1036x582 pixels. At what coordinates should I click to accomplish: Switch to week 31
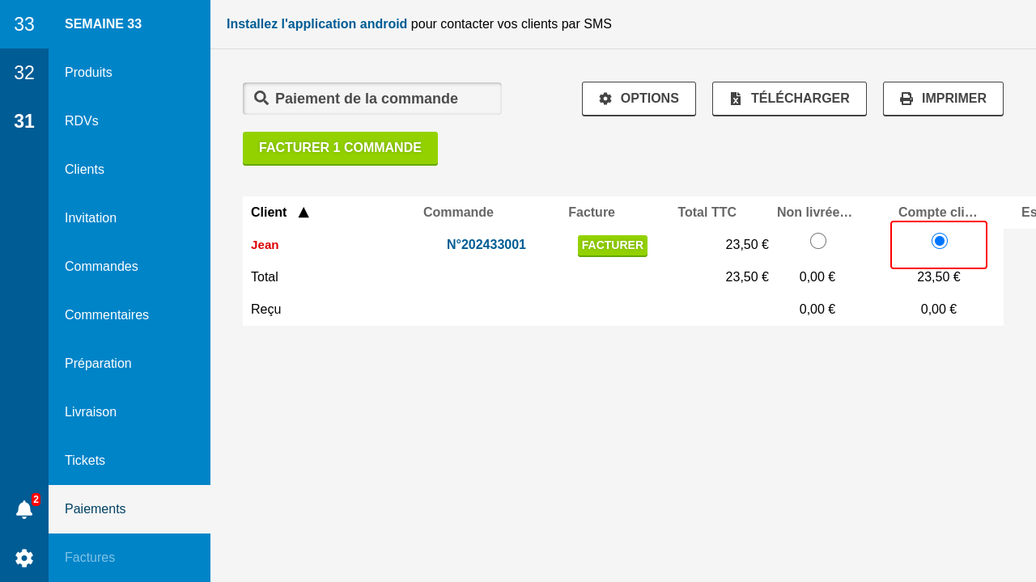click(24, 121)
